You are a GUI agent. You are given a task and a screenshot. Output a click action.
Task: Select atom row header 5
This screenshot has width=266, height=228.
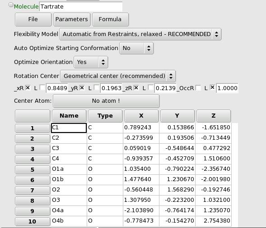[x=33, y=169]
